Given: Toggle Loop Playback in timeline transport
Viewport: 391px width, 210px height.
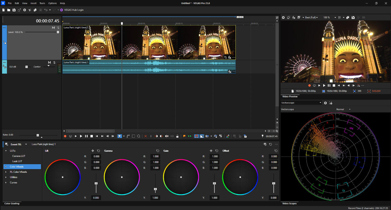Looking at the screenshot, I should pyautogui.click(x=70, y=136).
